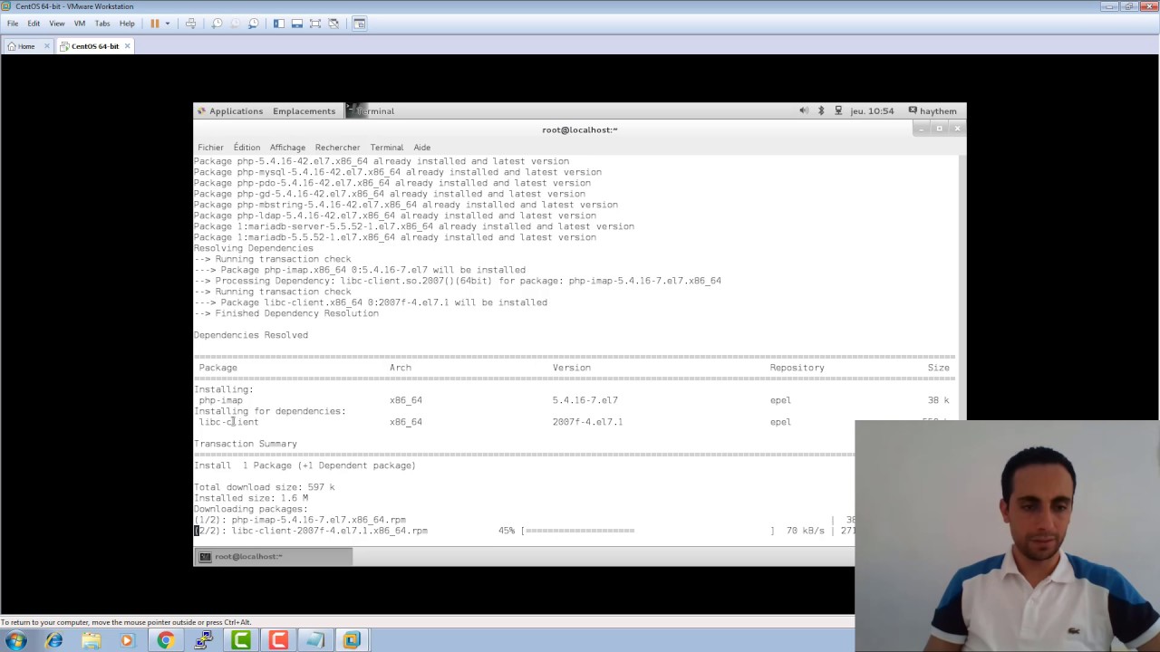The width and height of the screenshot is (1160, 652).
Task: Take a snapshot of this virtual machine
Action: [217, 24]
